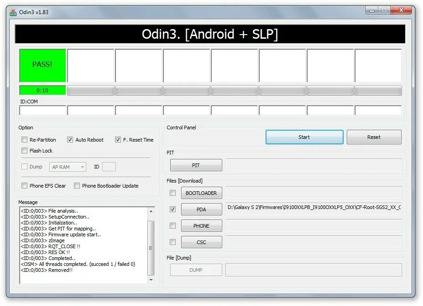Enable Flash Lock checkbox
This screenshot has height=306, width=423.
(x=24, y=151)
